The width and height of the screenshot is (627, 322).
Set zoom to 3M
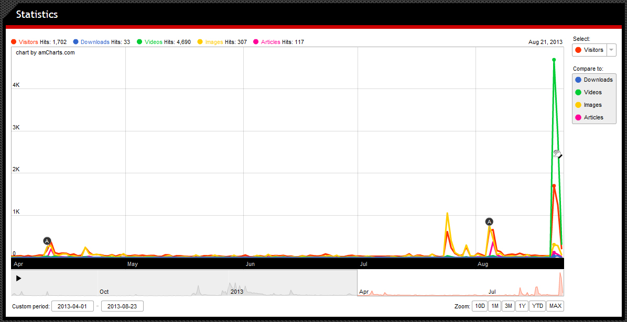point(508,306)
